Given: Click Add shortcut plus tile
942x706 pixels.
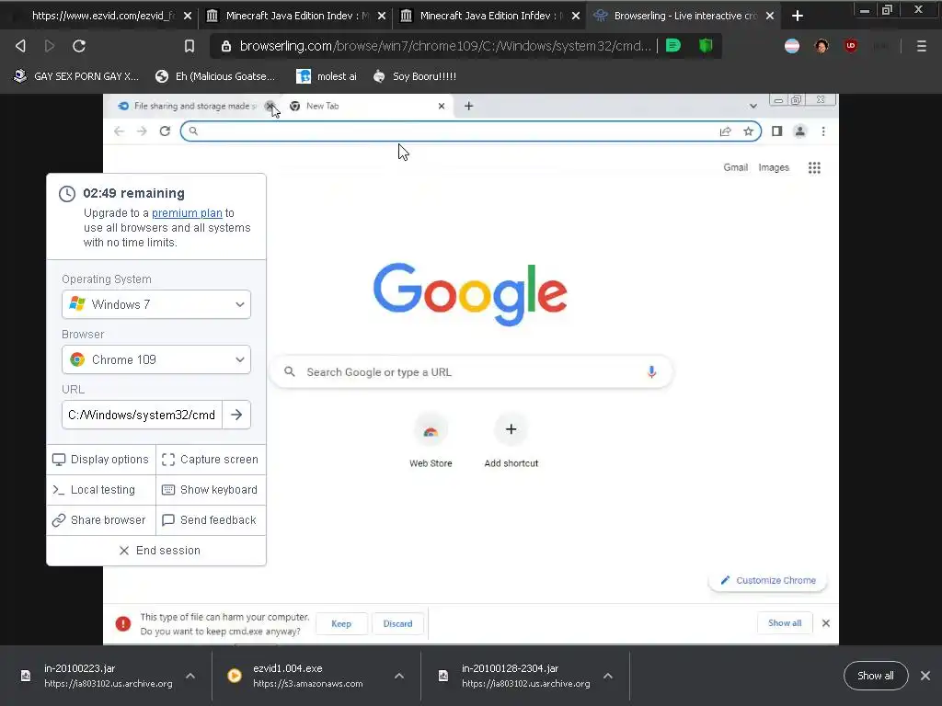Looking at the screenshot, I should pyautogui.click(x=511, y=441).
